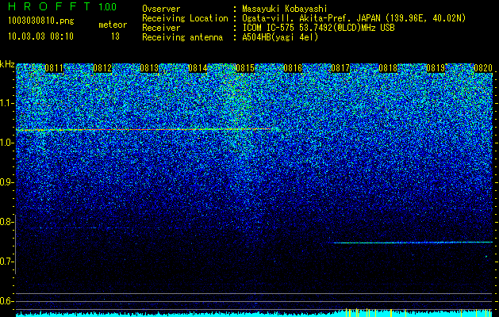Click the version number 1.0.0
499x317 pixels.
108,7
